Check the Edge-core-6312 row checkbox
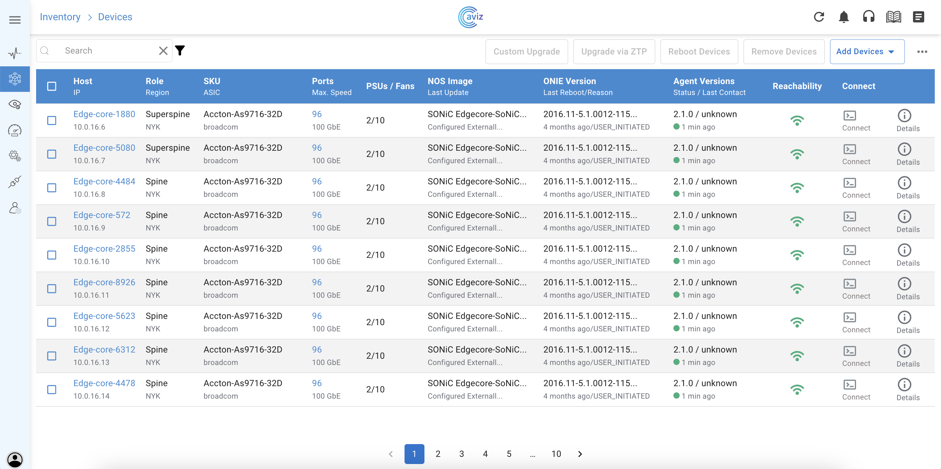Viewport: 941px width, 469px height. coord(52,356)
